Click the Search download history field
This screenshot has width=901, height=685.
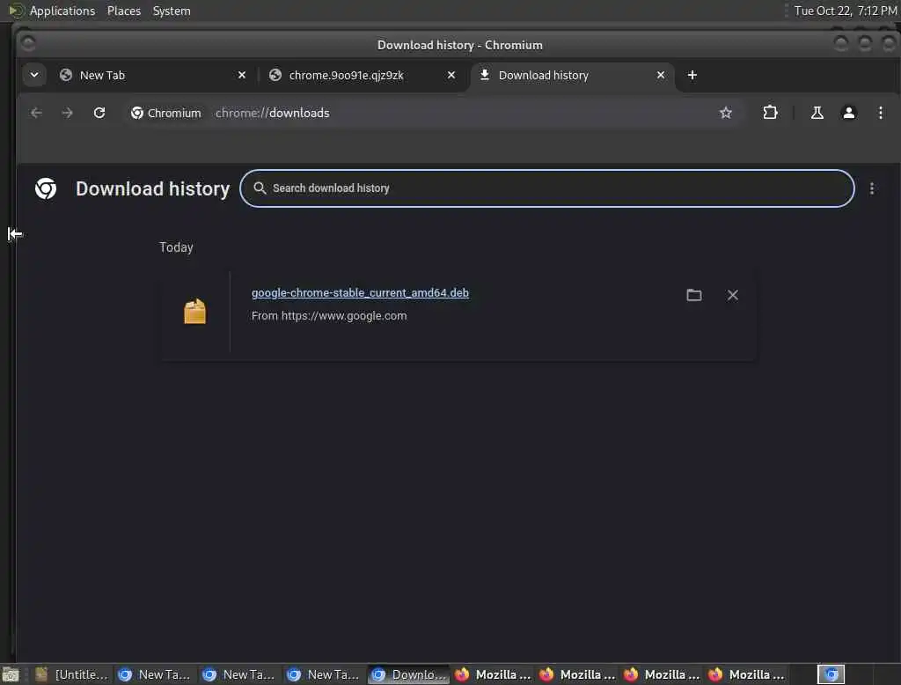point(547,188)
